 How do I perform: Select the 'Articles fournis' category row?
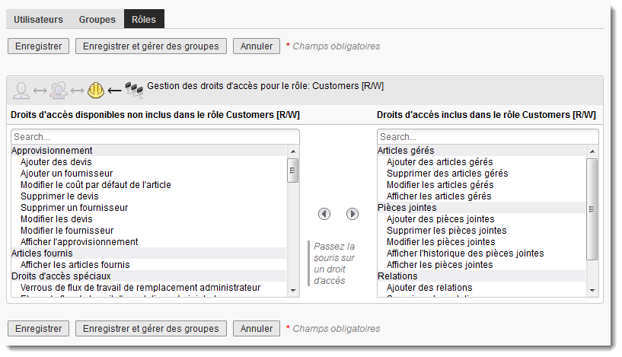pos(148,253)
